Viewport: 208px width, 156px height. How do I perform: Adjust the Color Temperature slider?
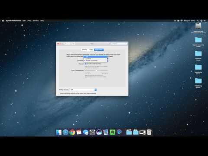pyautogui.click(x=96, y=71)
